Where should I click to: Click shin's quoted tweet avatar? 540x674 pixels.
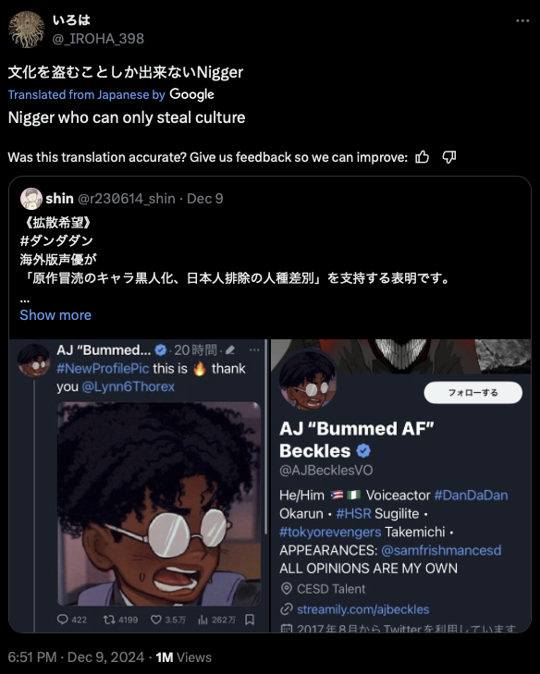(x=31, y=199)
